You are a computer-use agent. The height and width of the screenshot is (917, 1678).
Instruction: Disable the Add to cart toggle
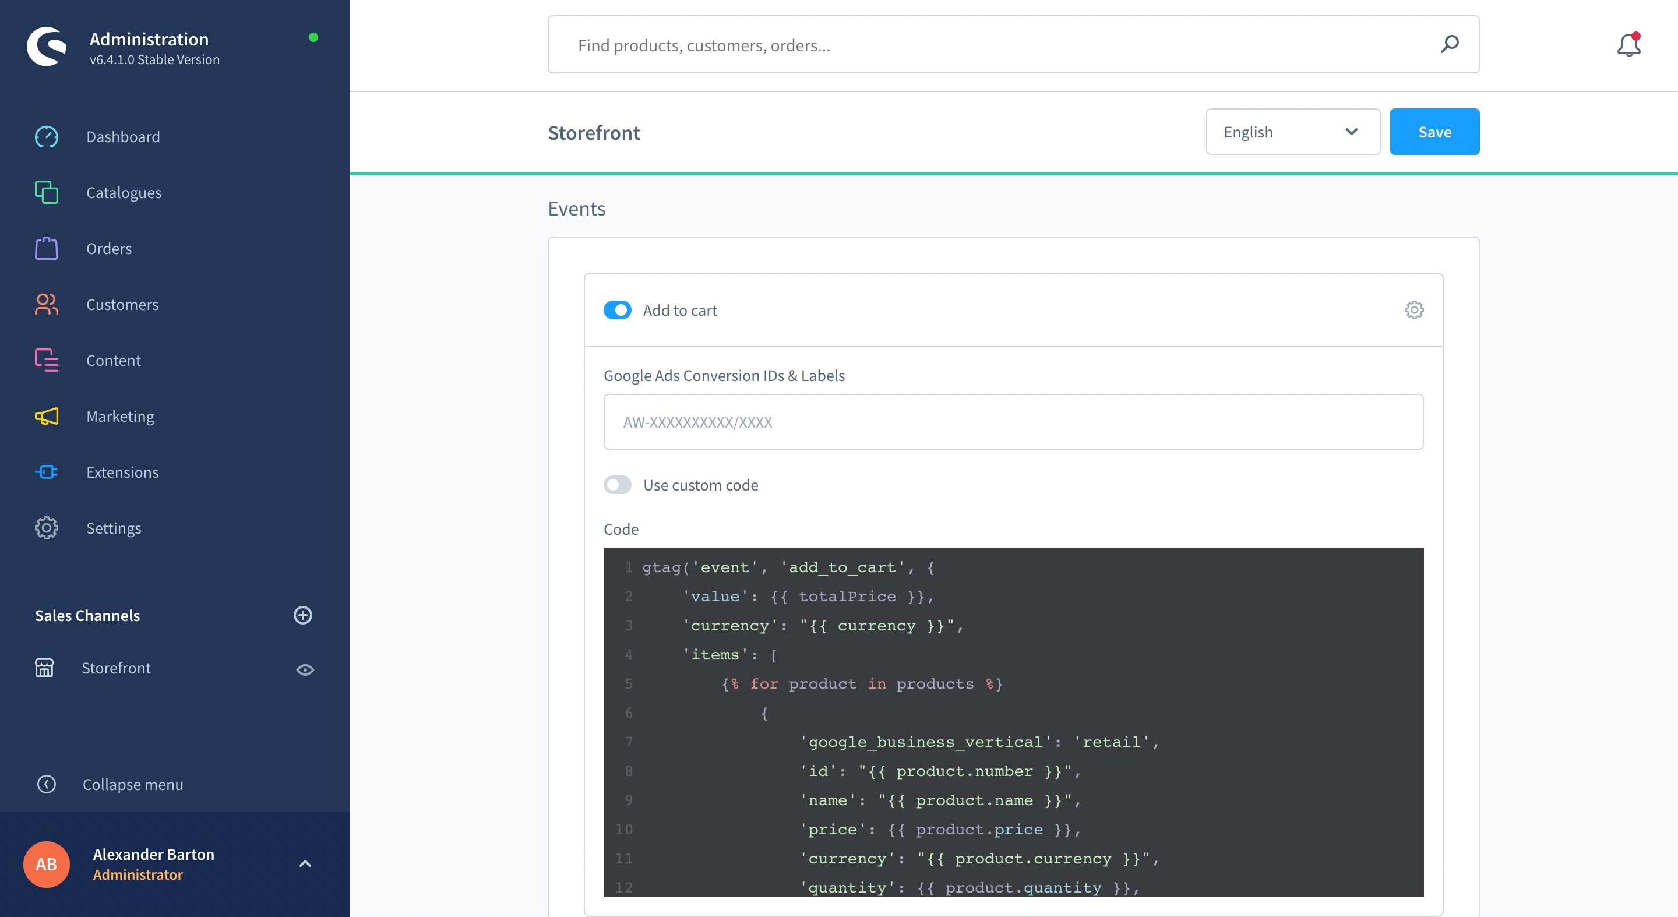(618, 310)
